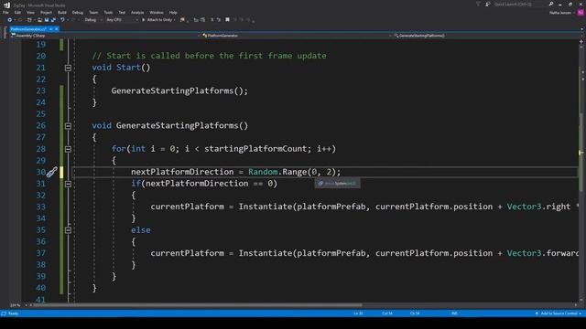Open the View menu

pos(30,13)
